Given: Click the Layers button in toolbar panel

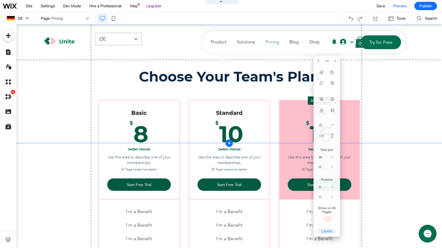Looking at the screenshot, I should (x=327, y=231).
